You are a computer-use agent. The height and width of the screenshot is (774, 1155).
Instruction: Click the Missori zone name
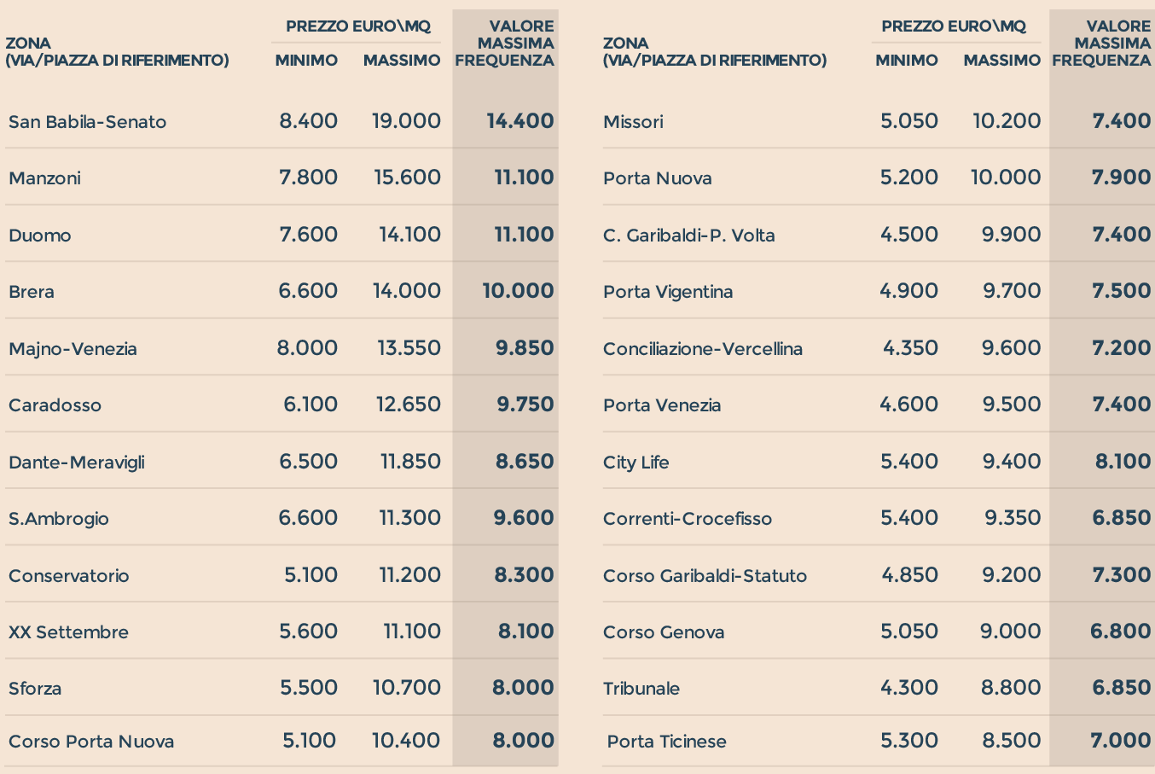click(633, 122)
